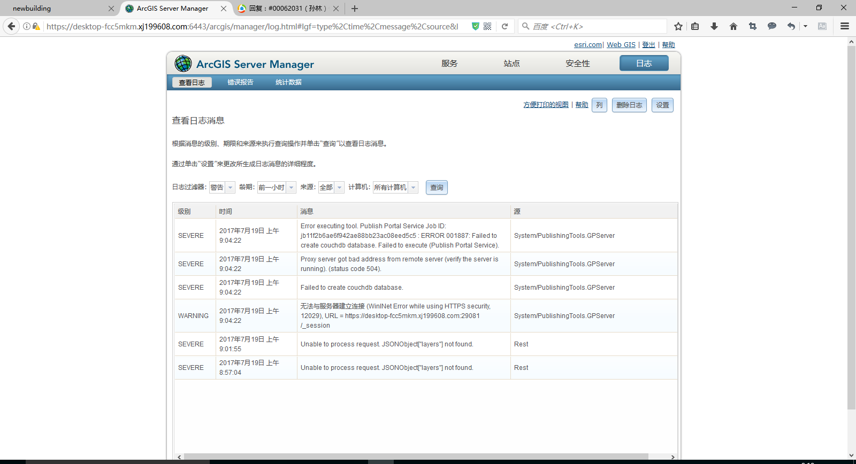Close the ArcGIS Server Manager tab
856x464 pixels.
[x=224, y=9]
